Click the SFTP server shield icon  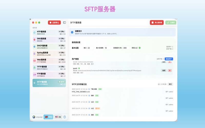(x=34, y=83)
